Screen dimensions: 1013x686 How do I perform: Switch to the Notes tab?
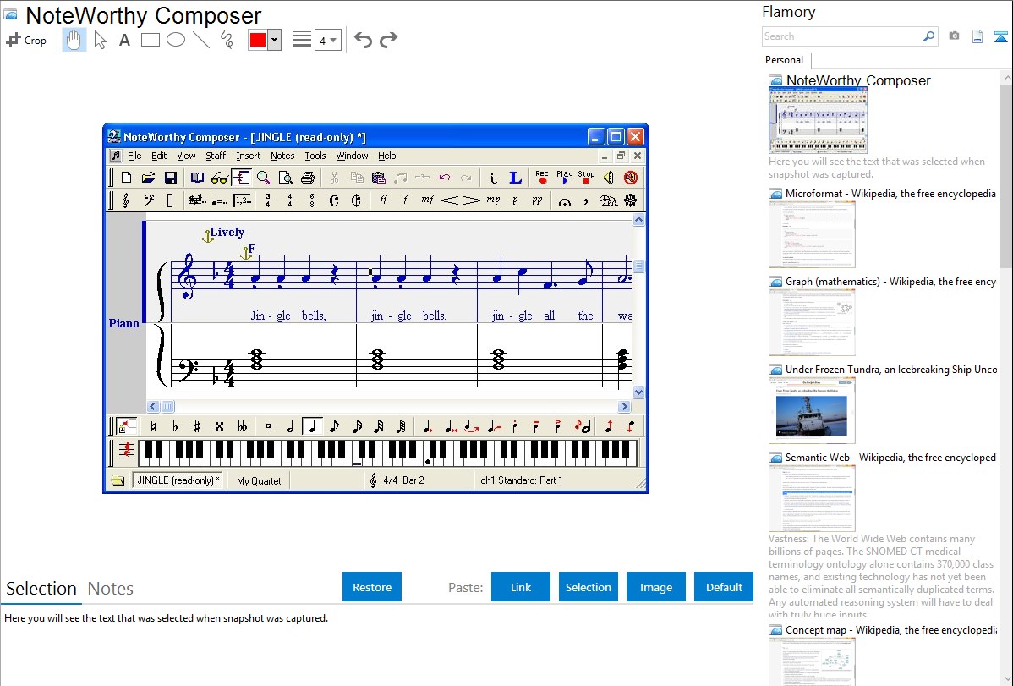pyautogui.click(x=111, y=589)
